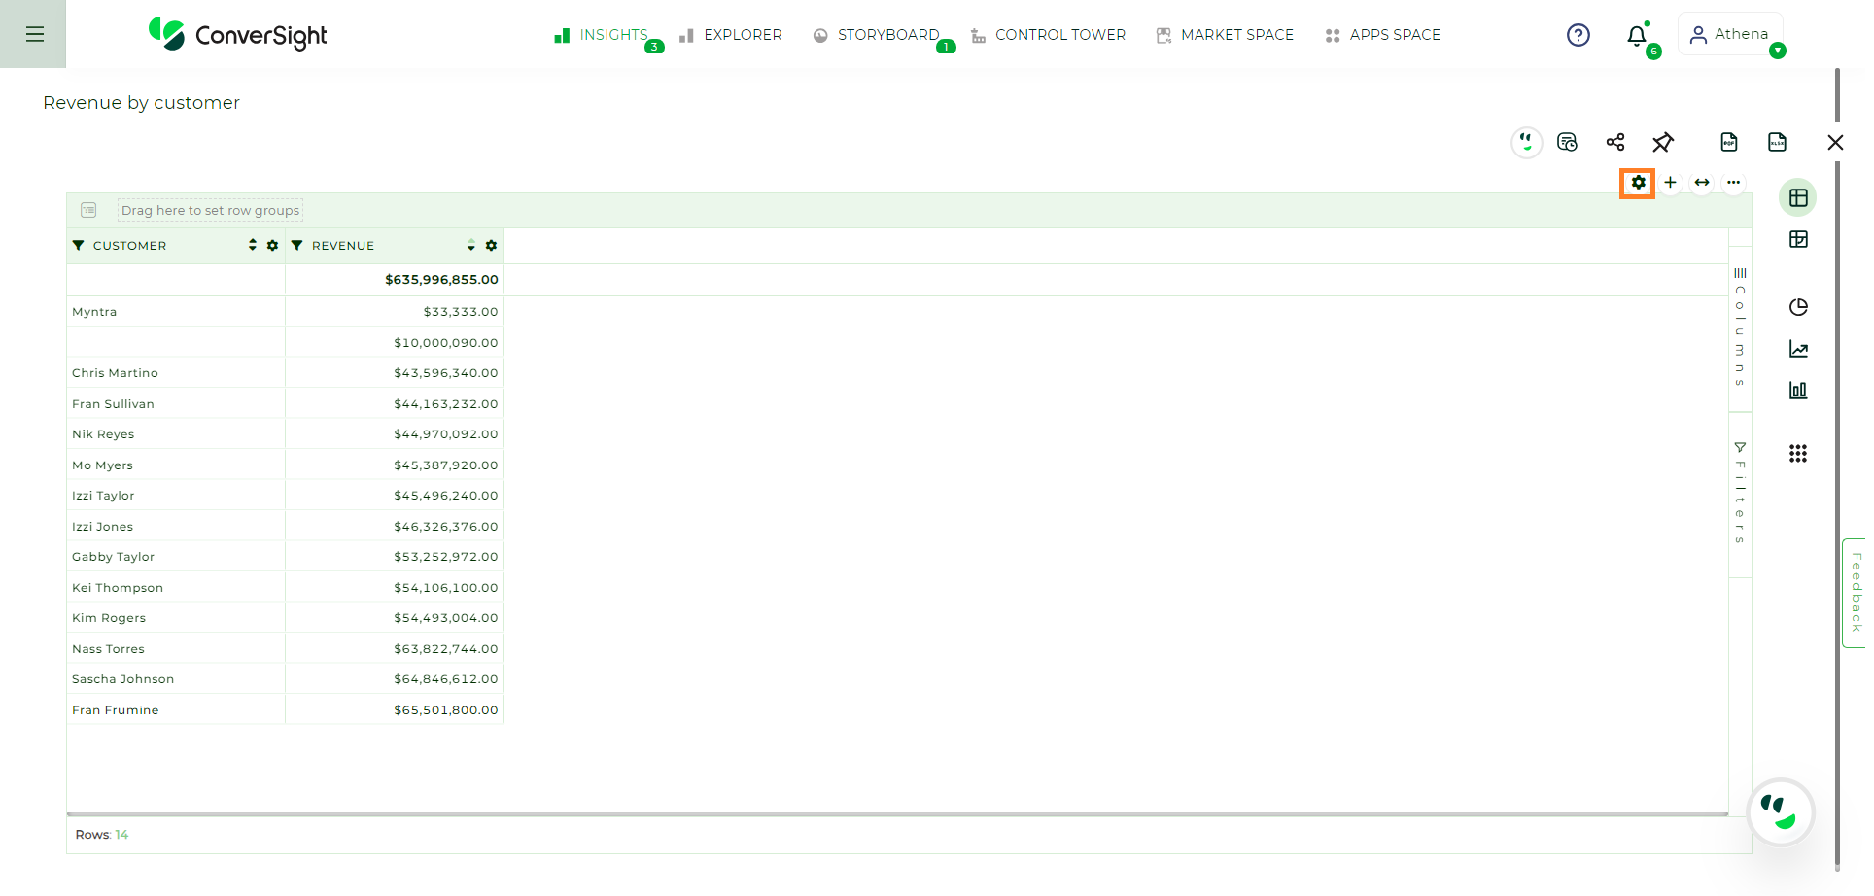Select the Sascha Johnson cell

176,679
